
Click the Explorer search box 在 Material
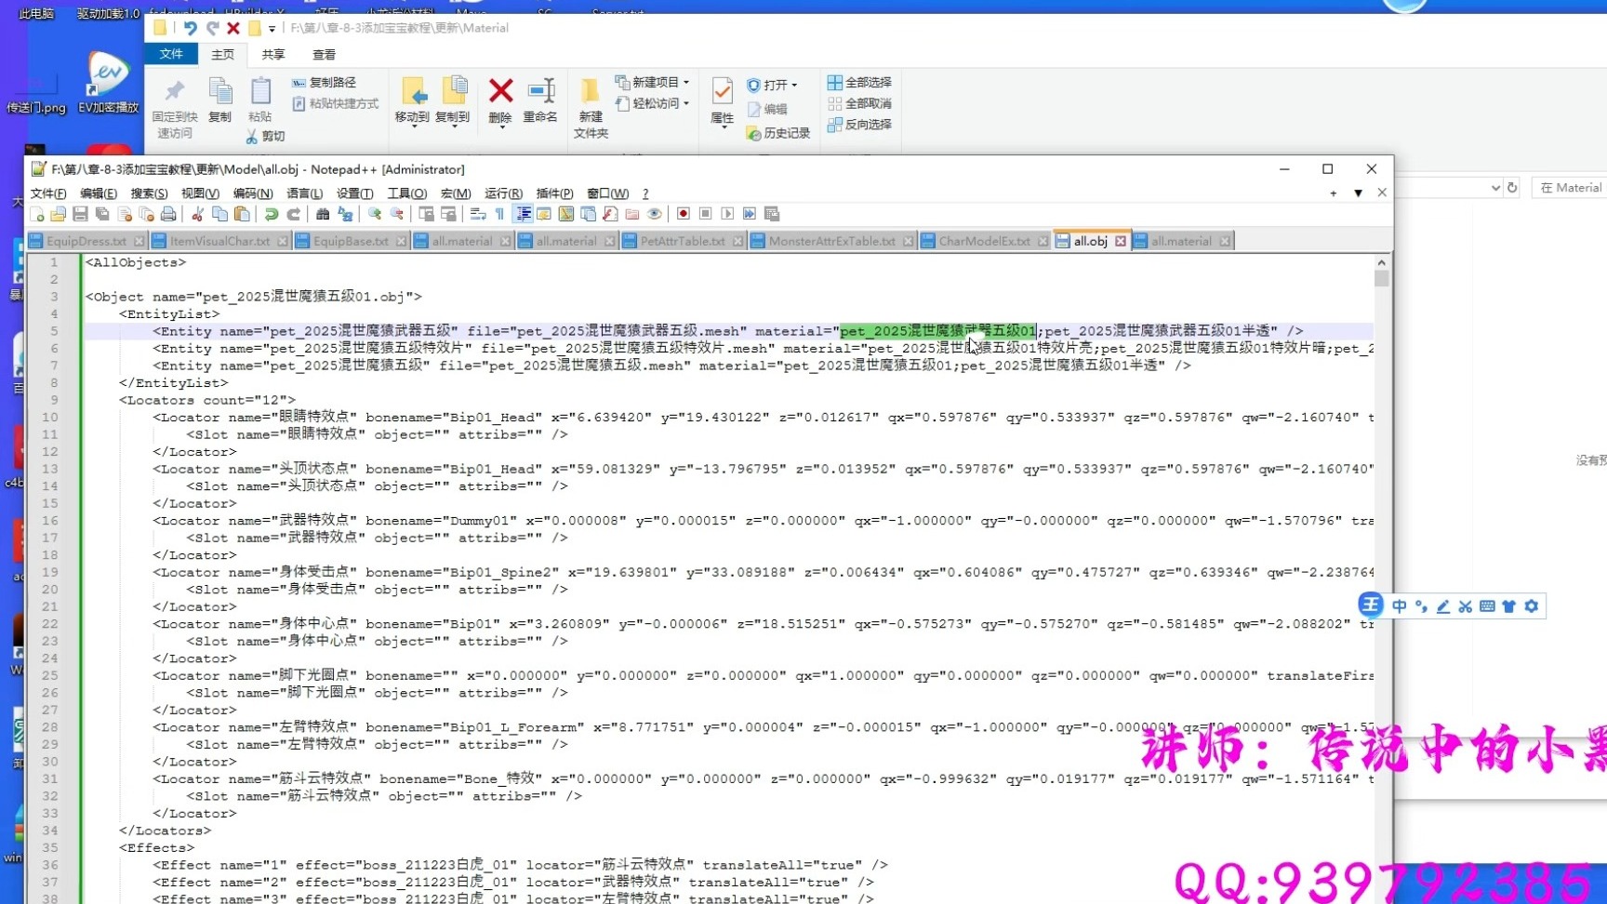pyautogui.click(x=1569, y=188)
